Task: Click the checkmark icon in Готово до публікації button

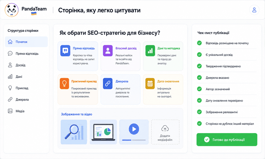Action: coord(207,140)
